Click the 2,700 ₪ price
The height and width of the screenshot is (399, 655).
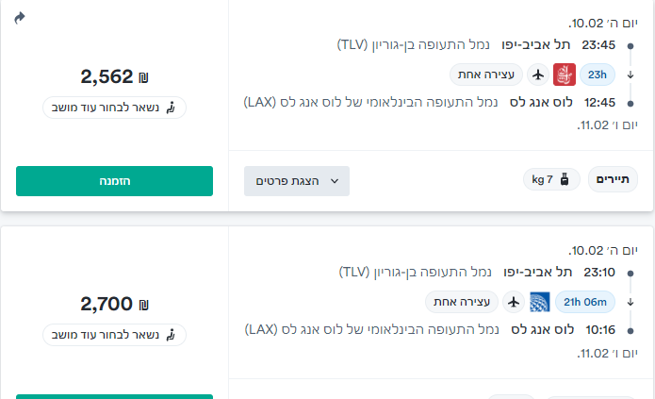[x=115, y=304]
